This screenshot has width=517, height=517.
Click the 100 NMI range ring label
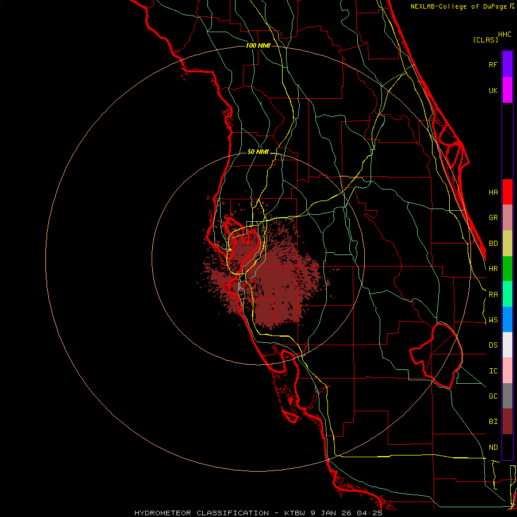pos(258,45)
